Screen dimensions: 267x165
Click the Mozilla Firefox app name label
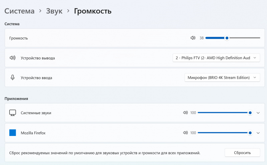tap(33, 133)
